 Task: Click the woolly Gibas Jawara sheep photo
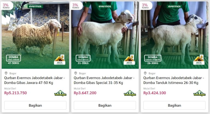pyautogui.click(x=35, y=35)
